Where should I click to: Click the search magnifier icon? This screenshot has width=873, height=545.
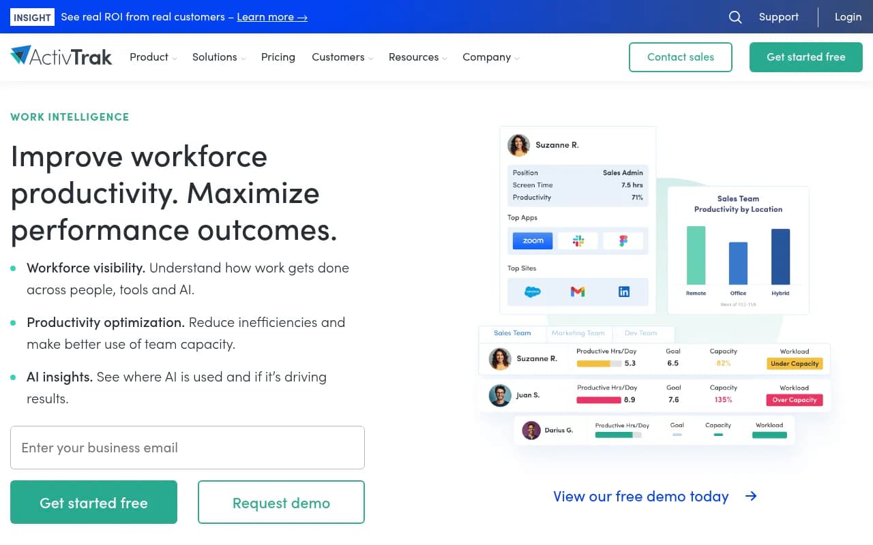(735, 17)
